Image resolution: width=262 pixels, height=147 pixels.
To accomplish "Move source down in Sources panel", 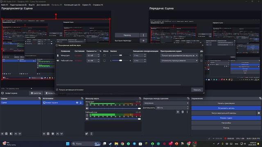I will click(61, 134).
